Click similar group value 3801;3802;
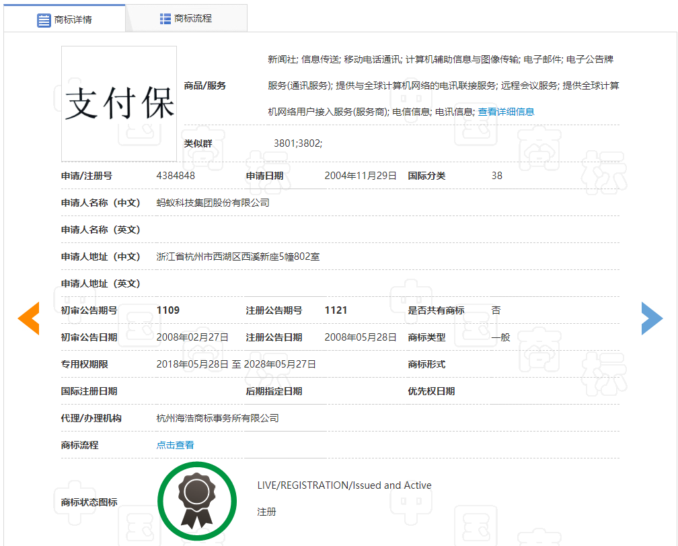 [297, 143]
